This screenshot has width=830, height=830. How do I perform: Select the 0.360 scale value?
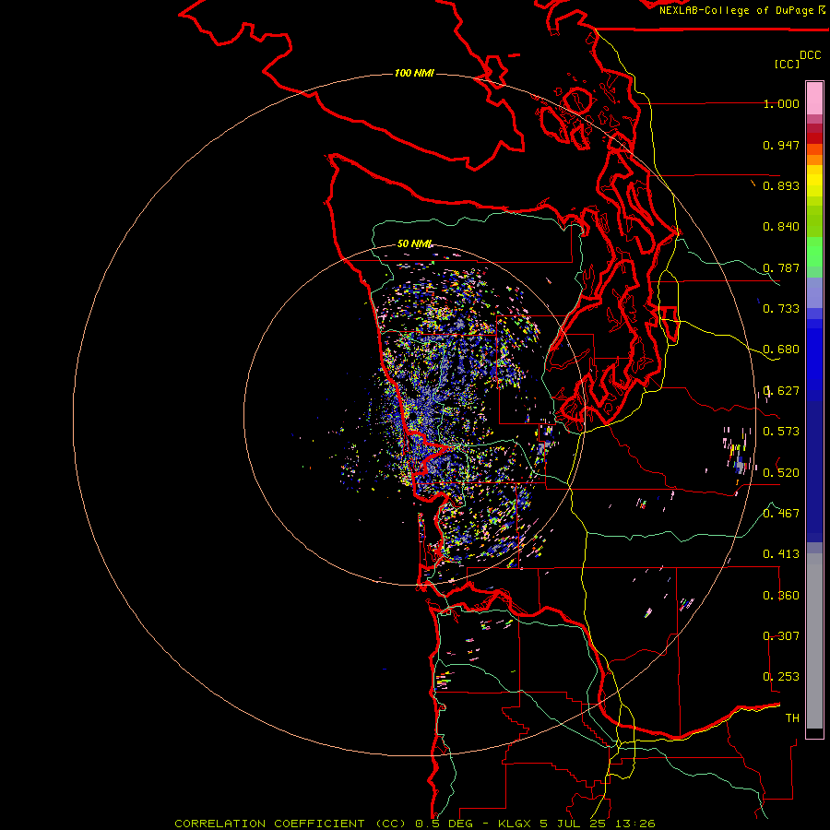tap(781, 596)
